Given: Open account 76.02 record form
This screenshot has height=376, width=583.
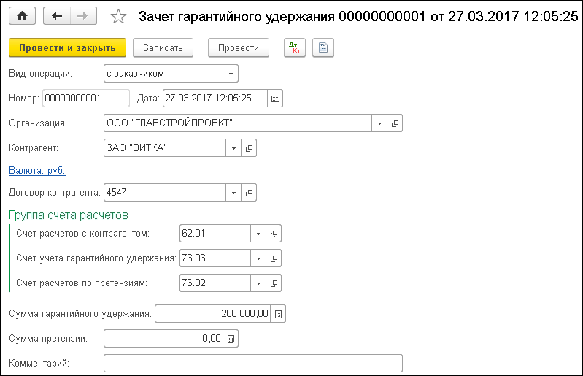Looking at the screenshot, I should pyautogui.click(x=274, y=283).
